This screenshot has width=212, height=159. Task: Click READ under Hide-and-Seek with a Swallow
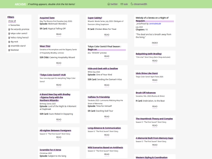point(107,85)
